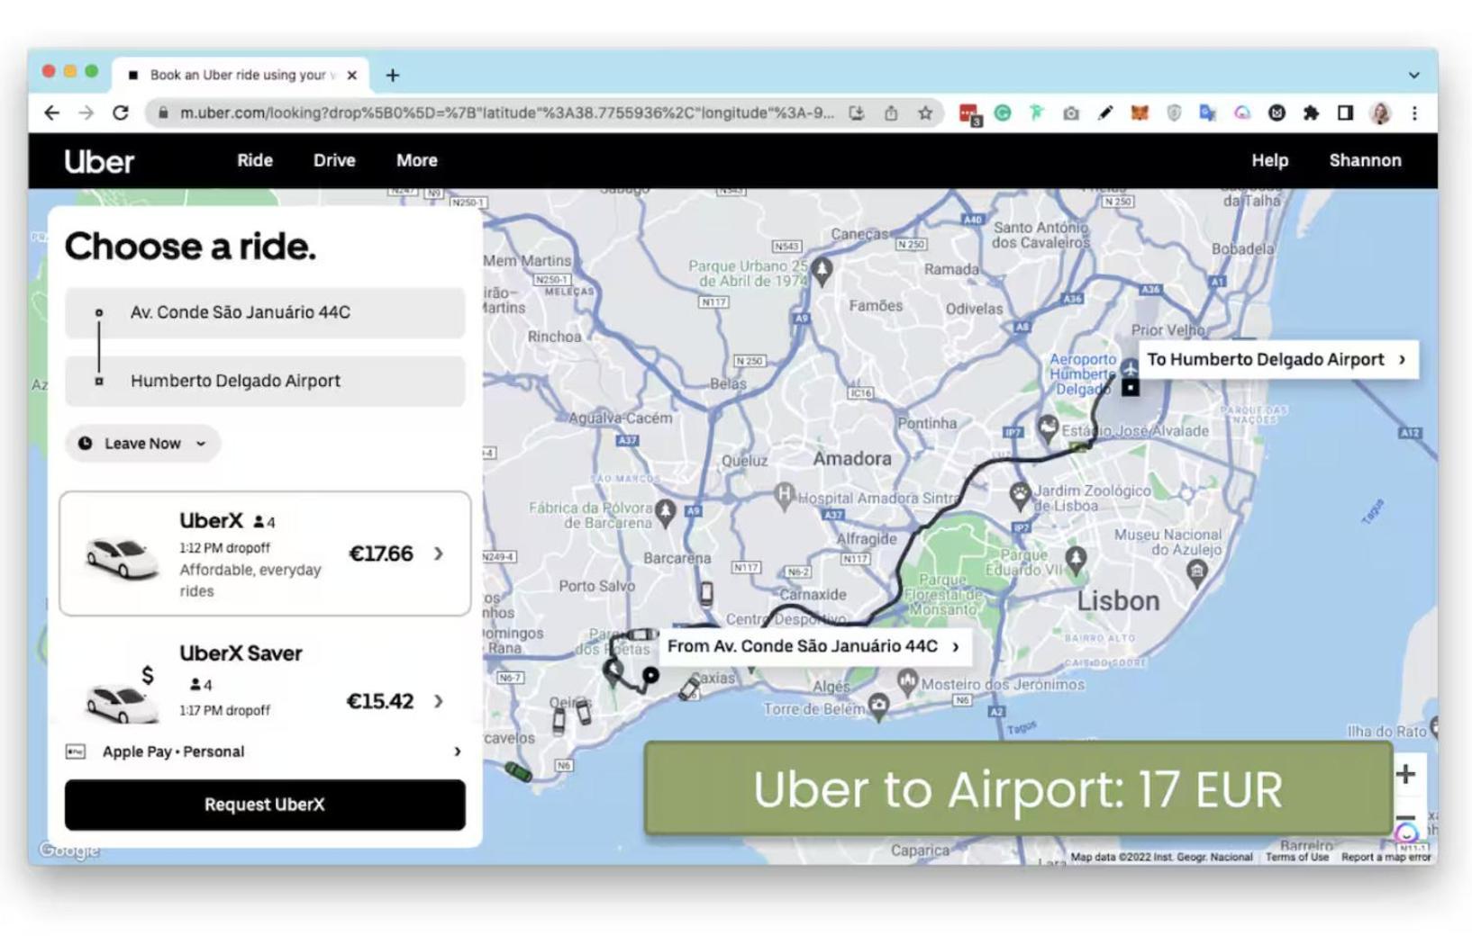Go forward in browser history

(x=86, y=112)
